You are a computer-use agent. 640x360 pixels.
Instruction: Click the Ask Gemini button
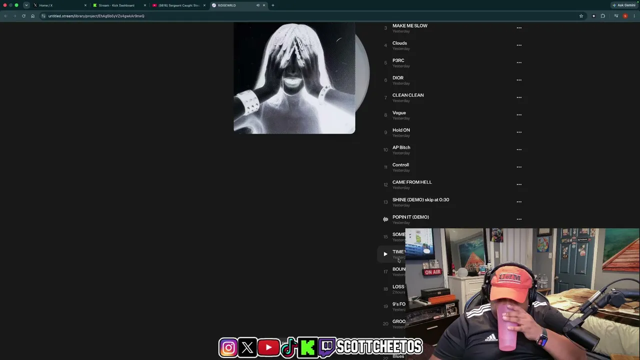tap(624, 5)
